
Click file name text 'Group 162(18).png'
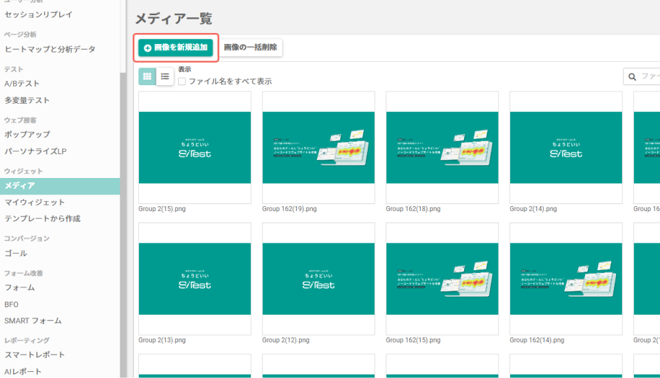pos(413,209)
